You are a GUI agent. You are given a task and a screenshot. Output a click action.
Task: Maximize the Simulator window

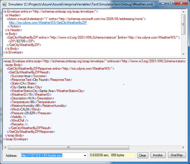coord(171,3)
